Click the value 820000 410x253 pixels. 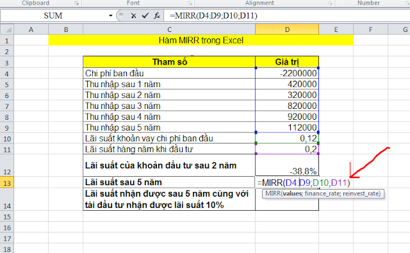coord(302,106)
